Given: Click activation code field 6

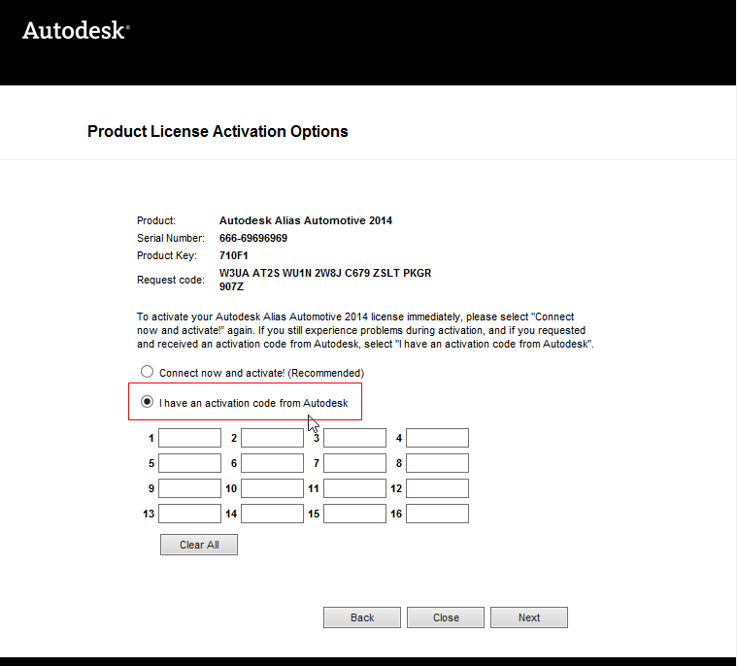Looking at the screenshot, I should point(272,463).
